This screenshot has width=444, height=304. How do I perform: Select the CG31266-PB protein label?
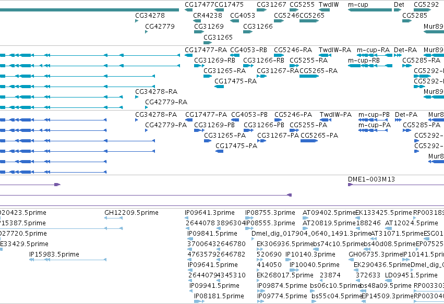[264, 125]
